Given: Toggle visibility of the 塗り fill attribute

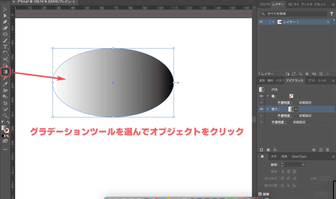Looking at the screenshot, I should coord(261,109).
